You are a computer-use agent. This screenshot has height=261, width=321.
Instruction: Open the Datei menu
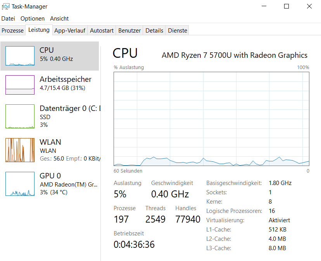[8, 19]
